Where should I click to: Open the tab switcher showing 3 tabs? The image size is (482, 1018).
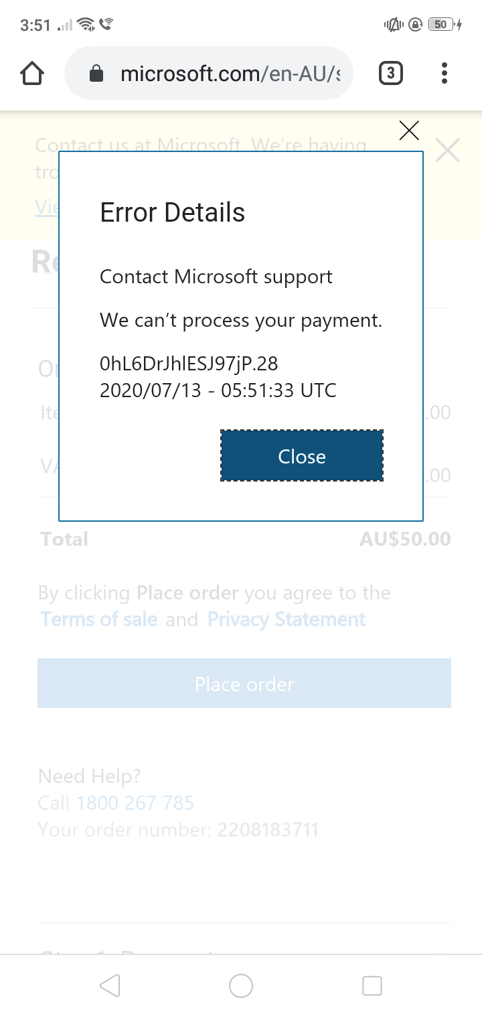391,73
